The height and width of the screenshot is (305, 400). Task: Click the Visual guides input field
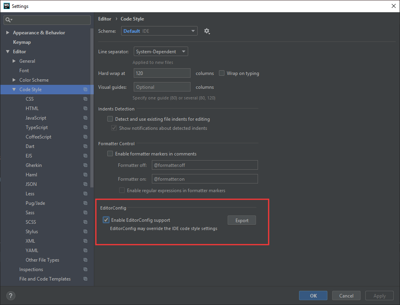162,87
